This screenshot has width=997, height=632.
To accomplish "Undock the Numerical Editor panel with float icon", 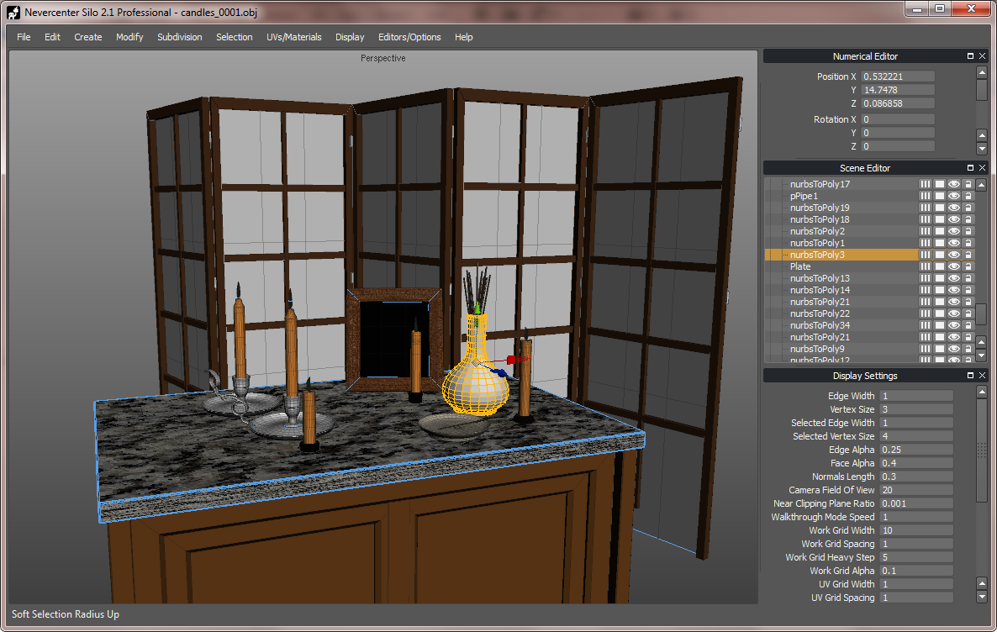I will point(970,56).
